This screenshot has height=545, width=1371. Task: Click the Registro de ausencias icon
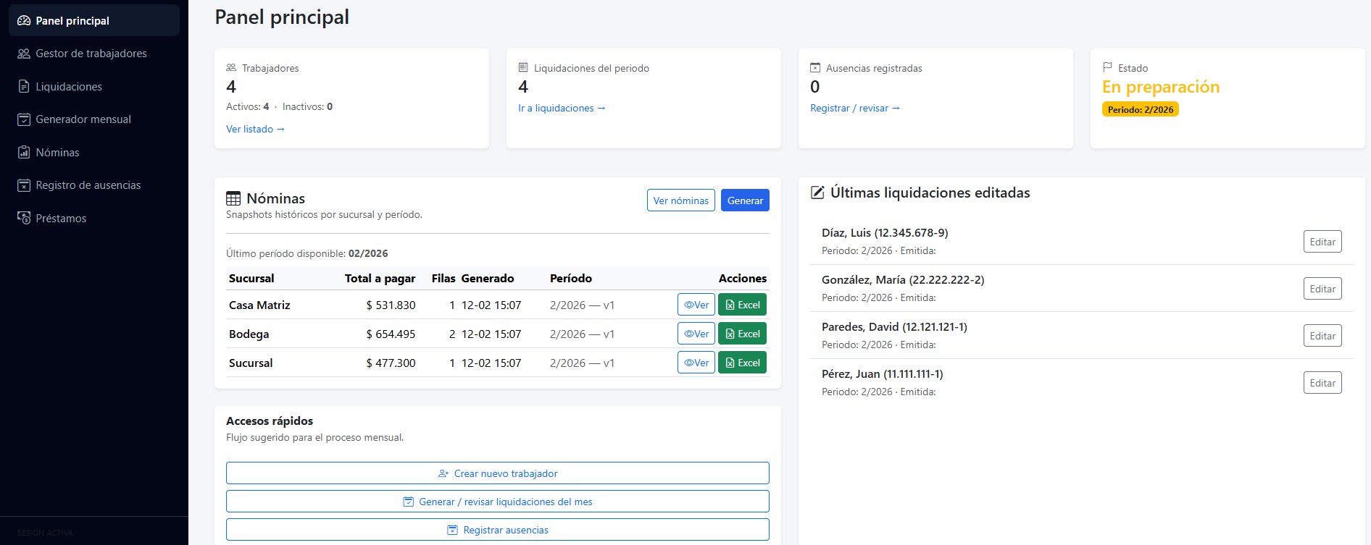[x=24, y=185]
